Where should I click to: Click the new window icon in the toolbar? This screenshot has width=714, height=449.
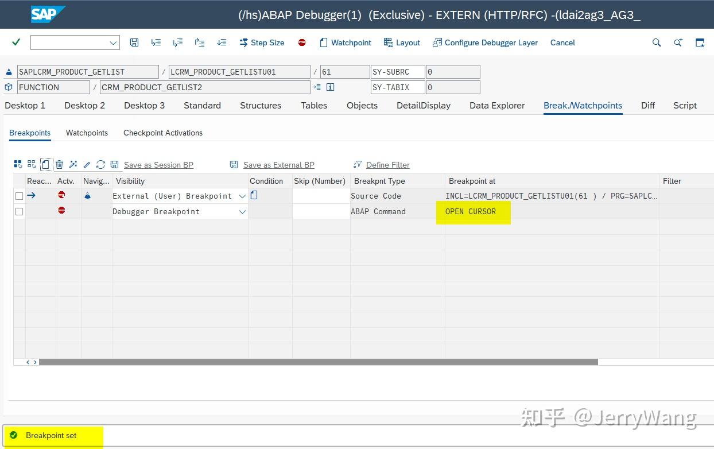click(x=700, y=42)
